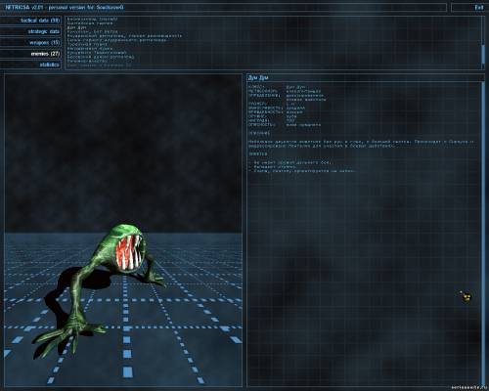Select the entry just below Дум Дум
Screen dimensions: 489x391
coord(92,32)
